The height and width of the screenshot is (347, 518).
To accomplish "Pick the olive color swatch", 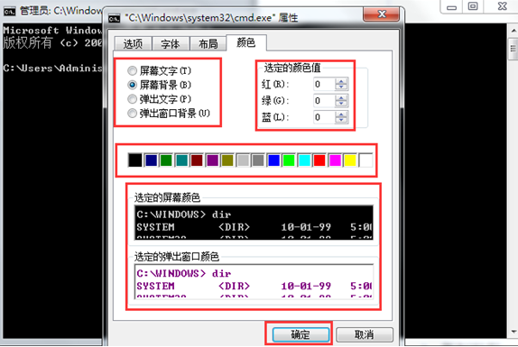I will pos(227,160).
